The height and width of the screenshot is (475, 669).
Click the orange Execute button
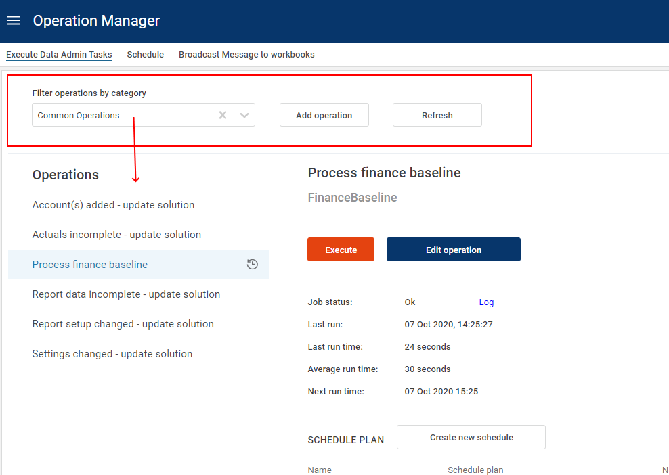click(x=341, y=250)
